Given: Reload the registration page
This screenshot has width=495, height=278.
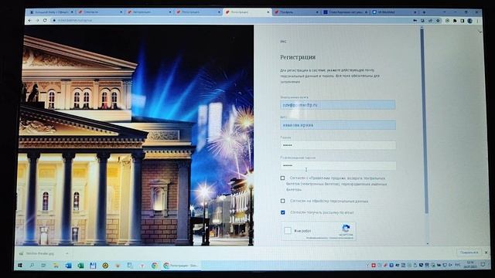Looking at the screenshot, I should (45, 21).
